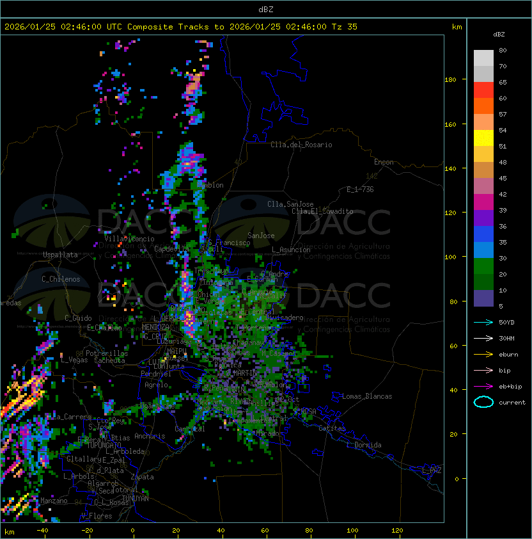Image resolution: width=532 pixels, height=539 pixels.
Task: Click the cyan 50YD arrow in legend
Action: [x=483, y=322]
